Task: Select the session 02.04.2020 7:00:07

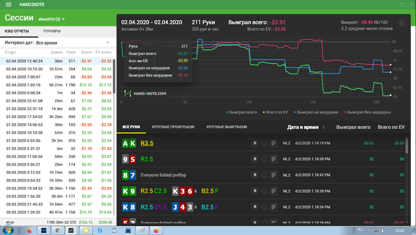Action: 56,77
